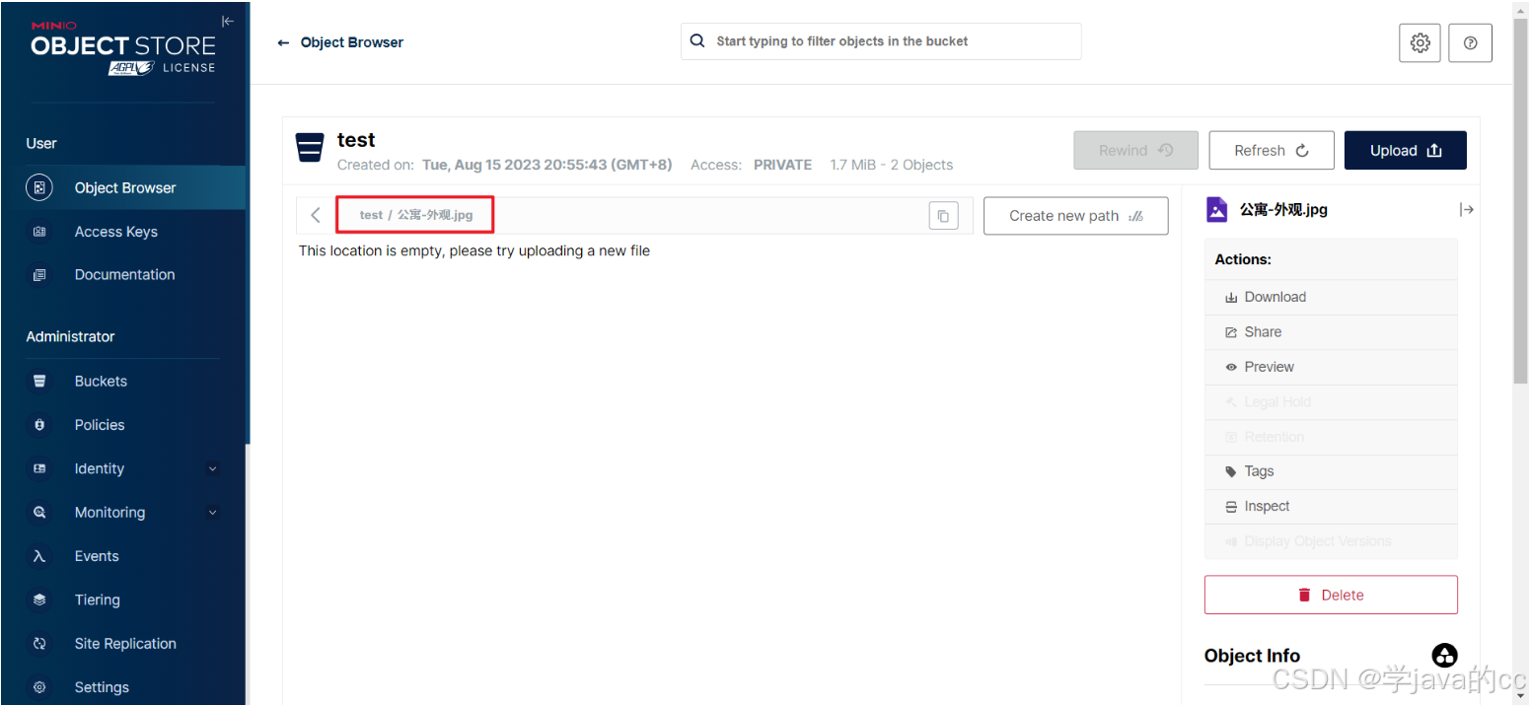Screen dimensions: 1530x706
Task: Click the Site Replication sync icon
Action: click(39, 644)
